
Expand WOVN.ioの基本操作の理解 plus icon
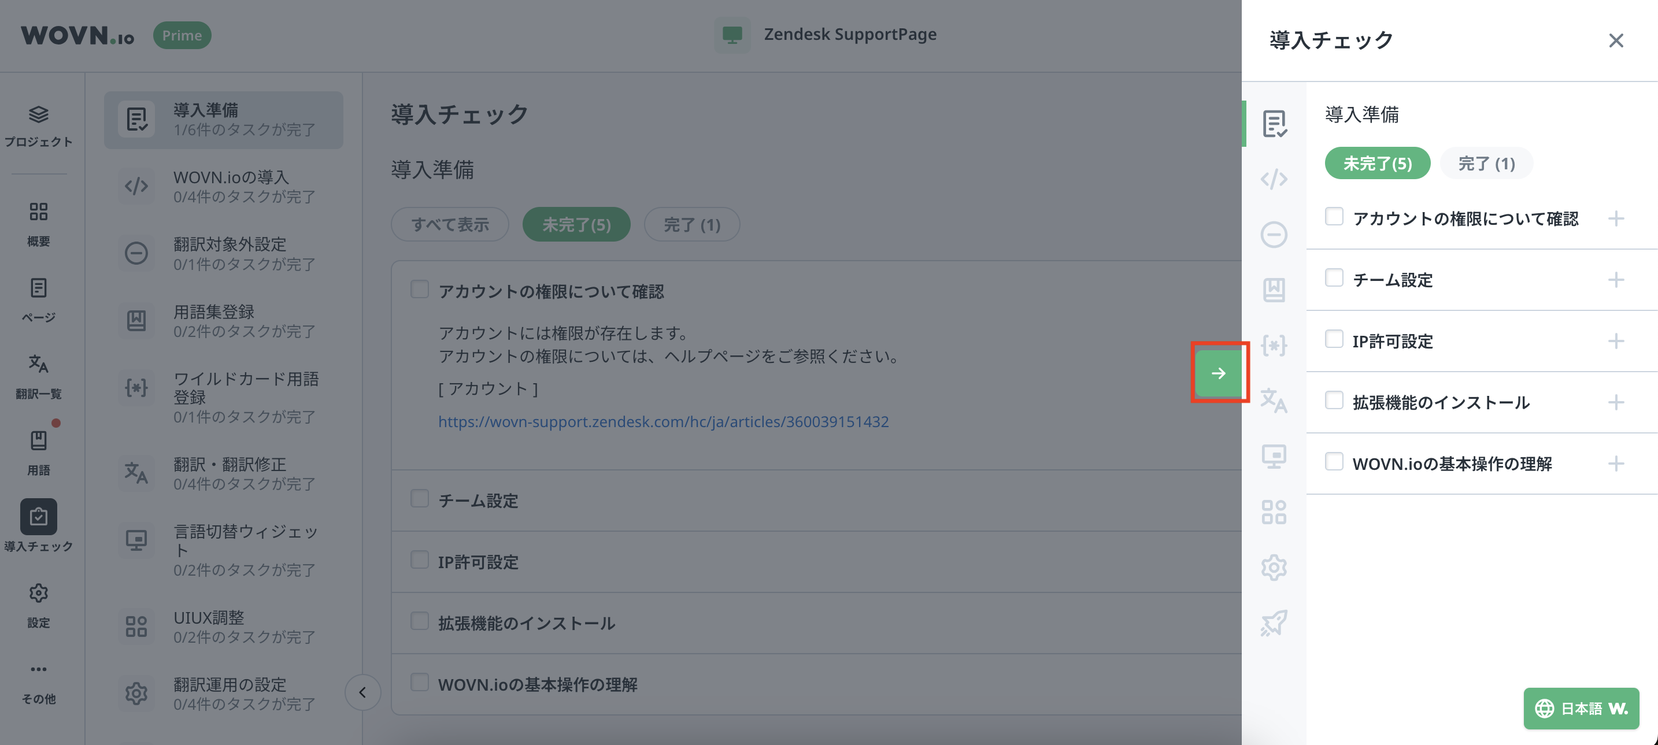click(1616, 464)
